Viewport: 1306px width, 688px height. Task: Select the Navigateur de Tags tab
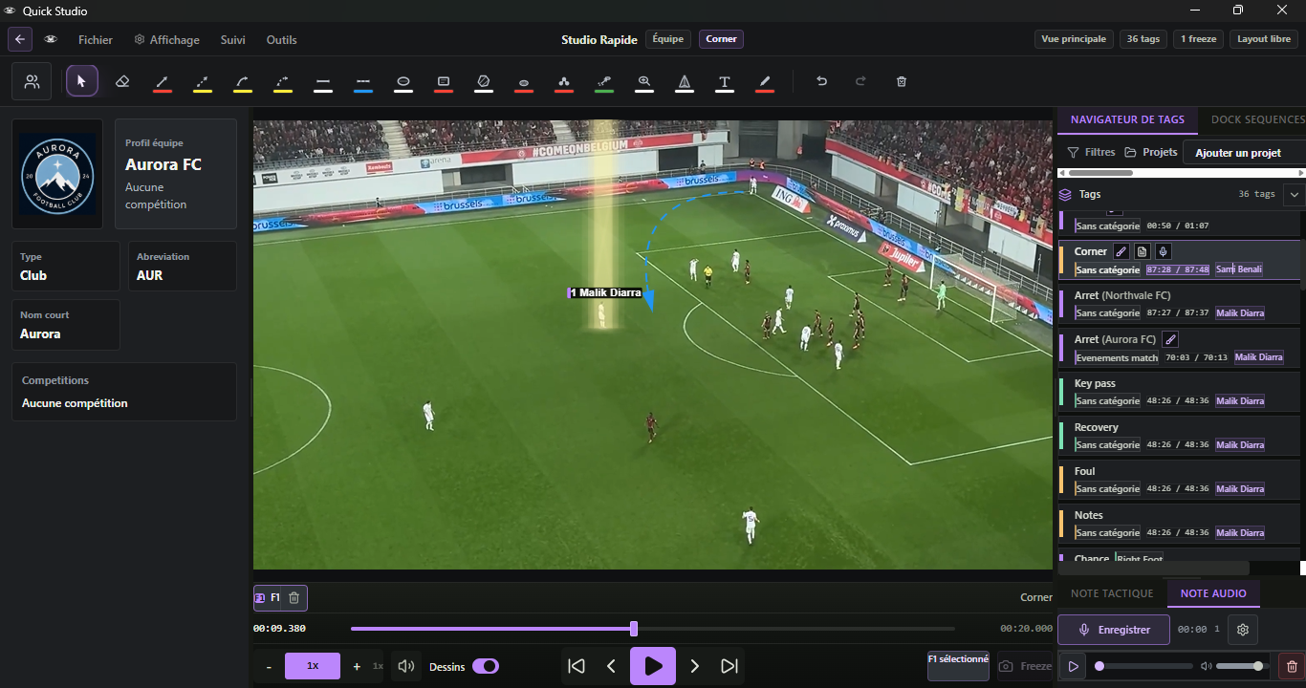(x=1127, y=119)
